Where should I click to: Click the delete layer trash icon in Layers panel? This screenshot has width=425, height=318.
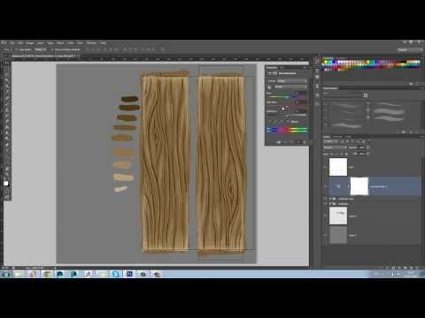(x=418, y=268)
